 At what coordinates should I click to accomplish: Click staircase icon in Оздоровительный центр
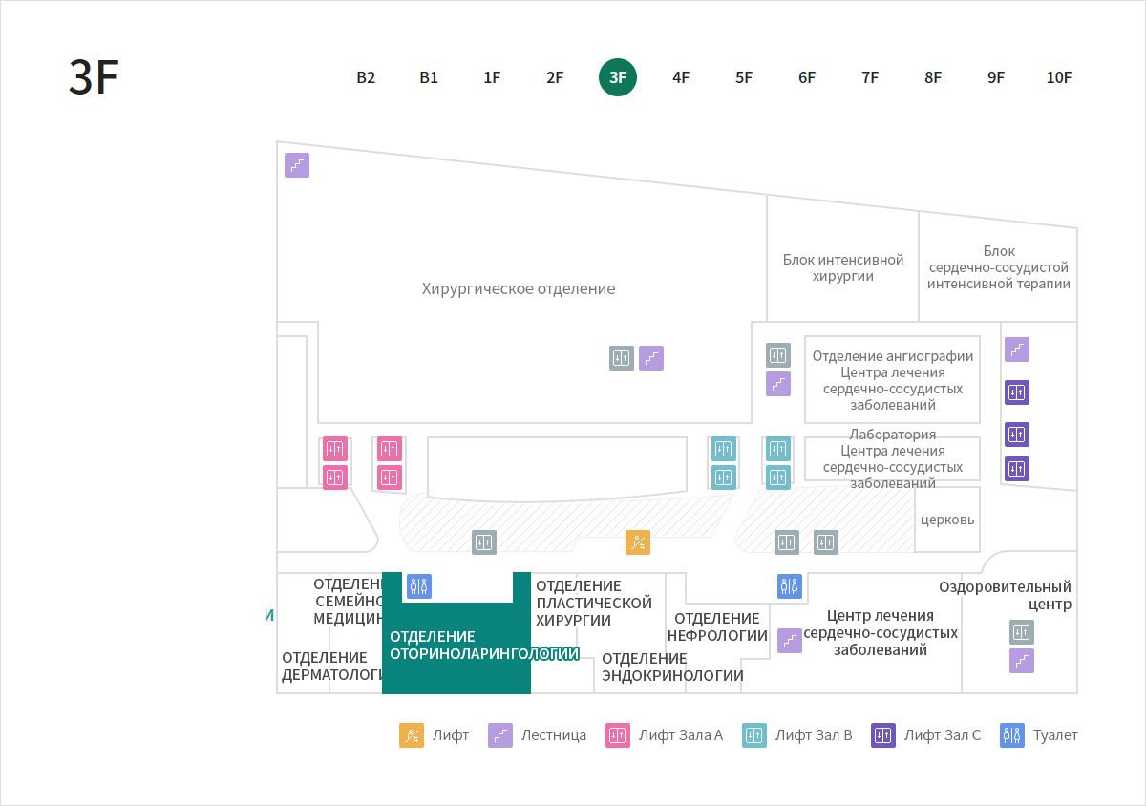1022,661
